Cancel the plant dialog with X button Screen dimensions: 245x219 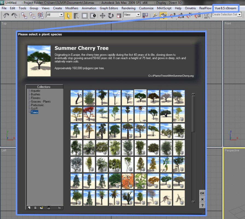202,199
